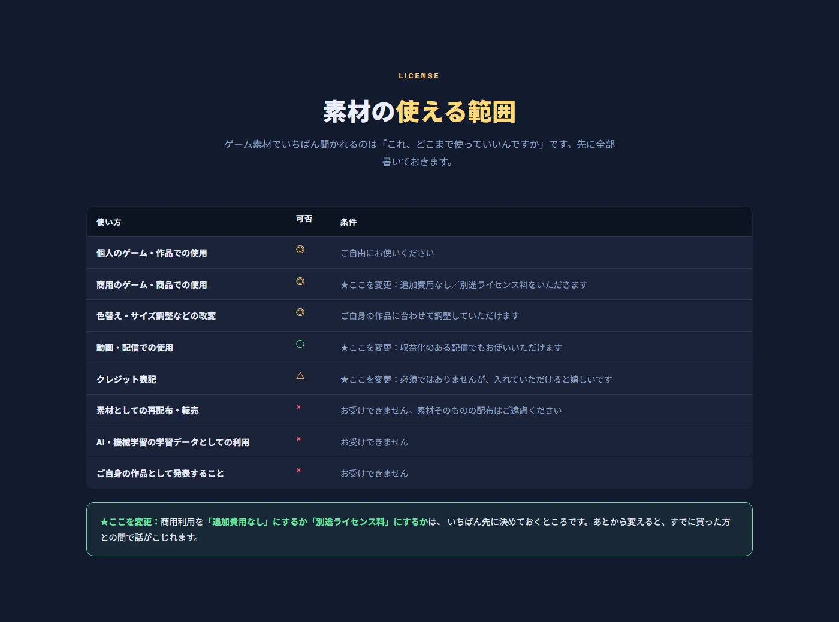Click the ゲーム素材でいちばん聞かれる intro paragraph
The width and height of the screenshot is (839, 622).
pyautogui.click(x=419, y=153)
